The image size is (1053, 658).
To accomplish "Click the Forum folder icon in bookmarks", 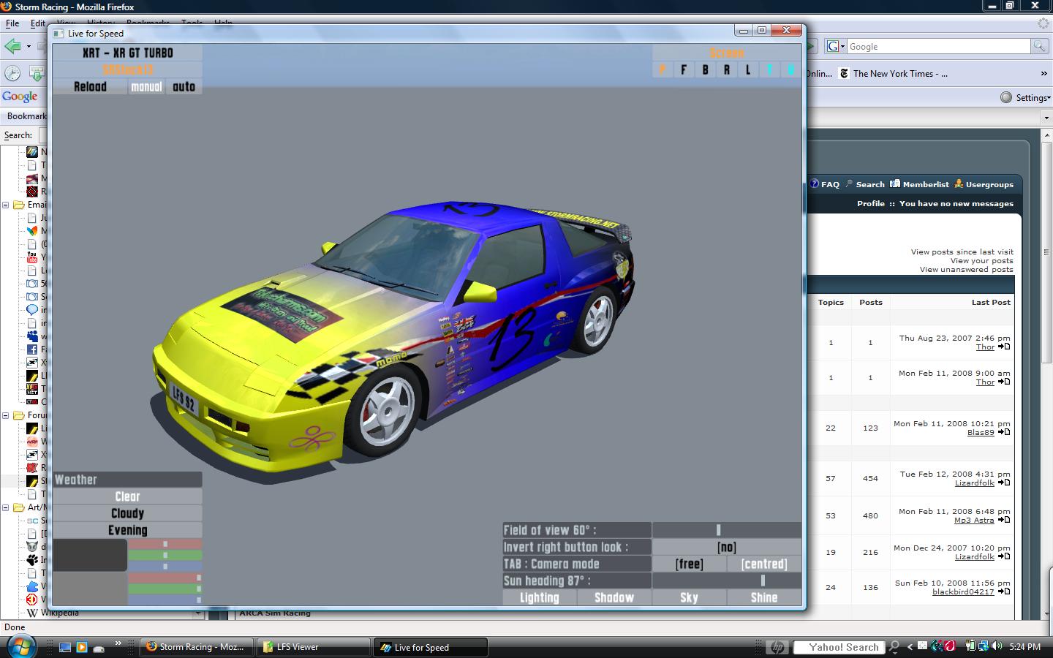I will pos(19,415).
